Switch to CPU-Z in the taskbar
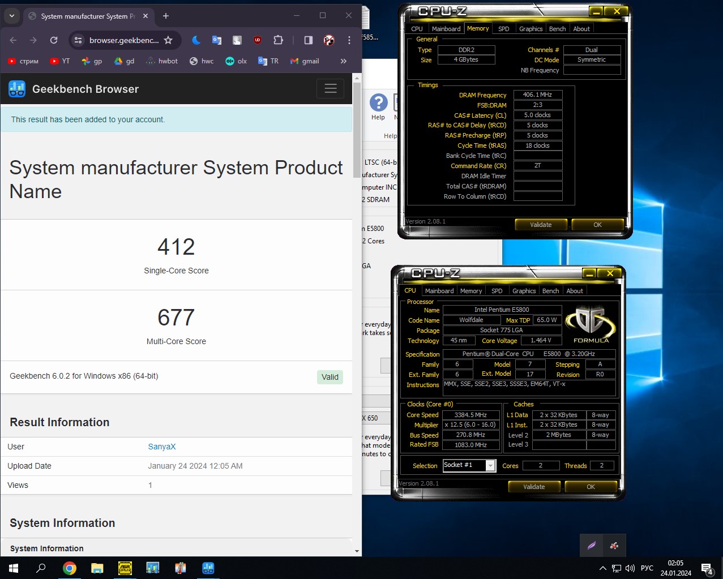The image size is (723, 579). (x=125, y=568)
